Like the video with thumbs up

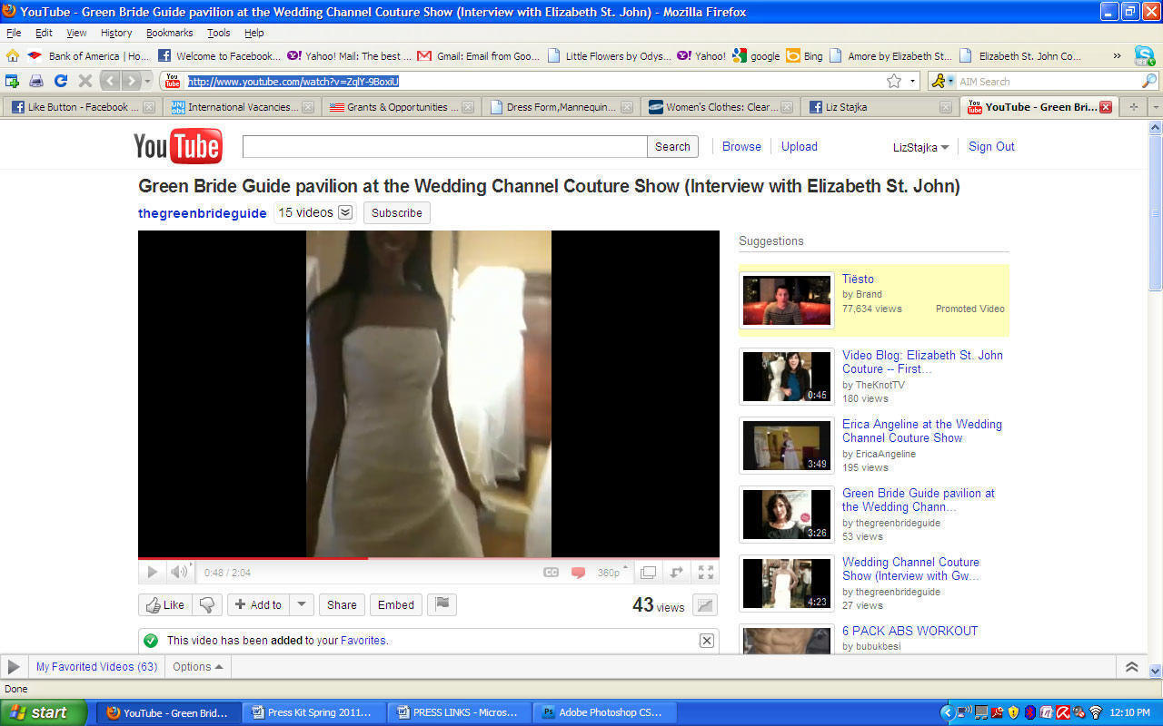pyautogui.click(x=164, y=605)
